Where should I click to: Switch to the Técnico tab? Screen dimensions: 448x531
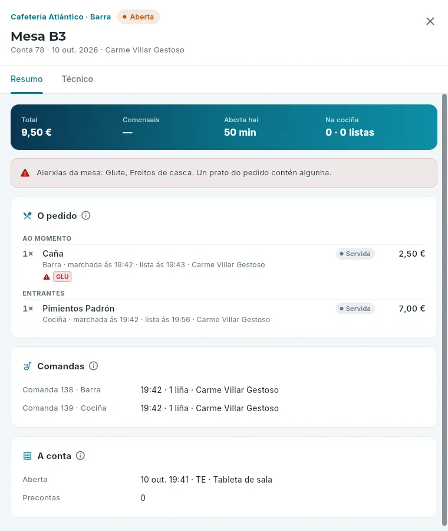[x=77, y=79]
